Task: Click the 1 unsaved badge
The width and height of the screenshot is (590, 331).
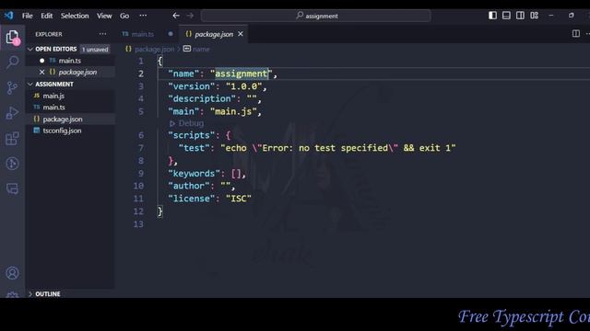Action: click(95, 49)
